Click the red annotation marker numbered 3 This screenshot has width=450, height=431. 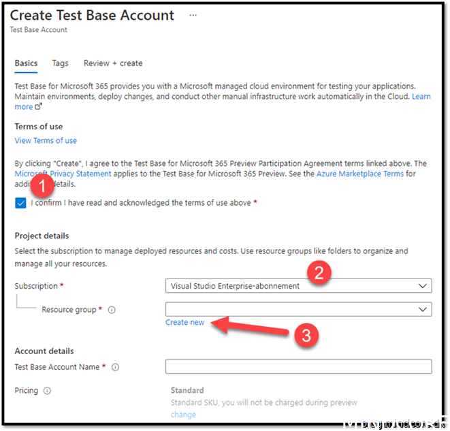tap(306, 335)
